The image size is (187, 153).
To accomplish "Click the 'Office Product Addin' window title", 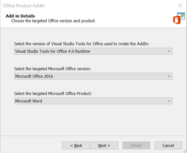I will [x=24, y=6].
